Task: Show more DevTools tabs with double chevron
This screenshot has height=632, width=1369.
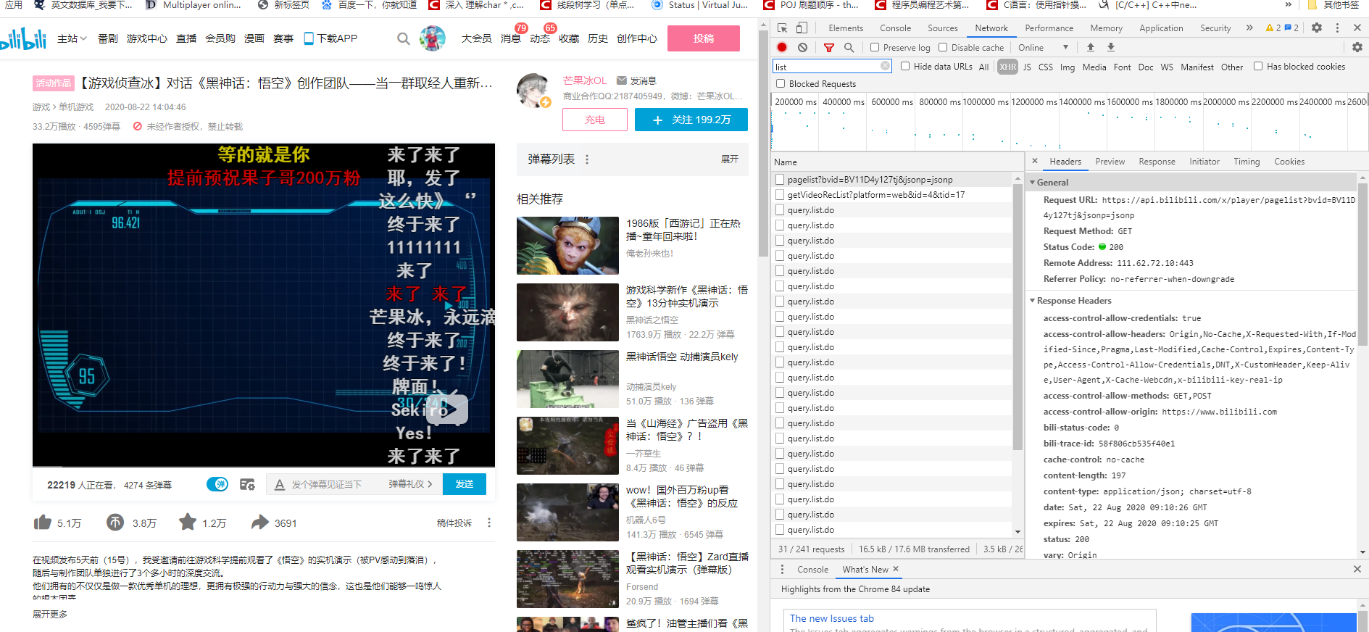Action: pos(1249,28)
